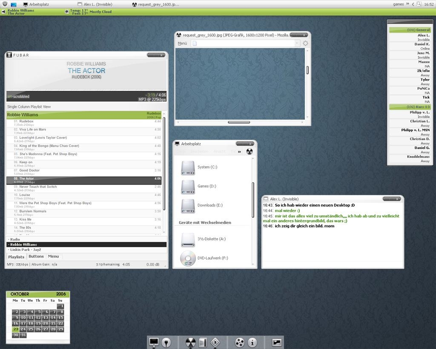The width and height of the screenshot is (436, 349).
Task: Expand the Radio playlist group
Action: point(14,239)
